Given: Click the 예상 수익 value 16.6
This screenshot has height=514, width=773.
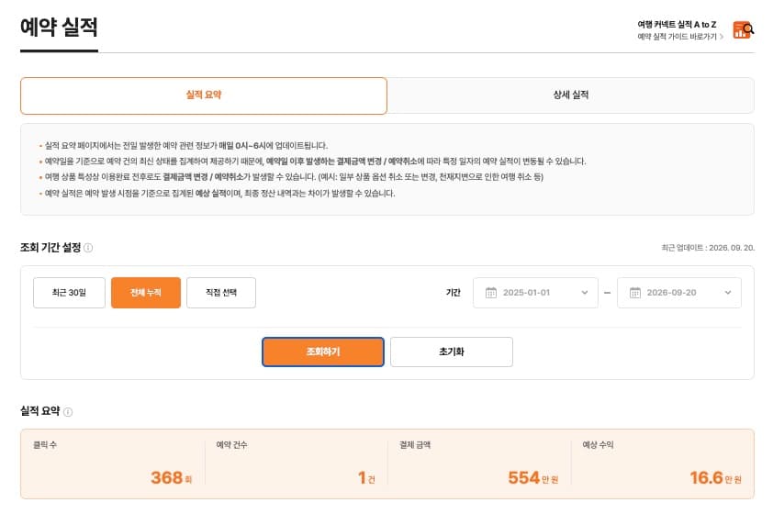Looking at the screenshot, I should pos(706,477).
